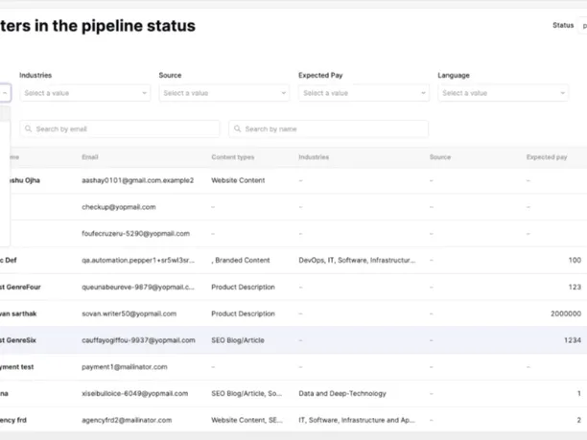Click the Search by name field
The height and width of the screenshot is (440, 587).
[x=328, y=129]
